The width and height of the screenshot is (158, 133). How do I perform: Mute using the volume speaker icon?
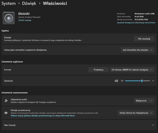pyautogui.click(x=116, y=81)
